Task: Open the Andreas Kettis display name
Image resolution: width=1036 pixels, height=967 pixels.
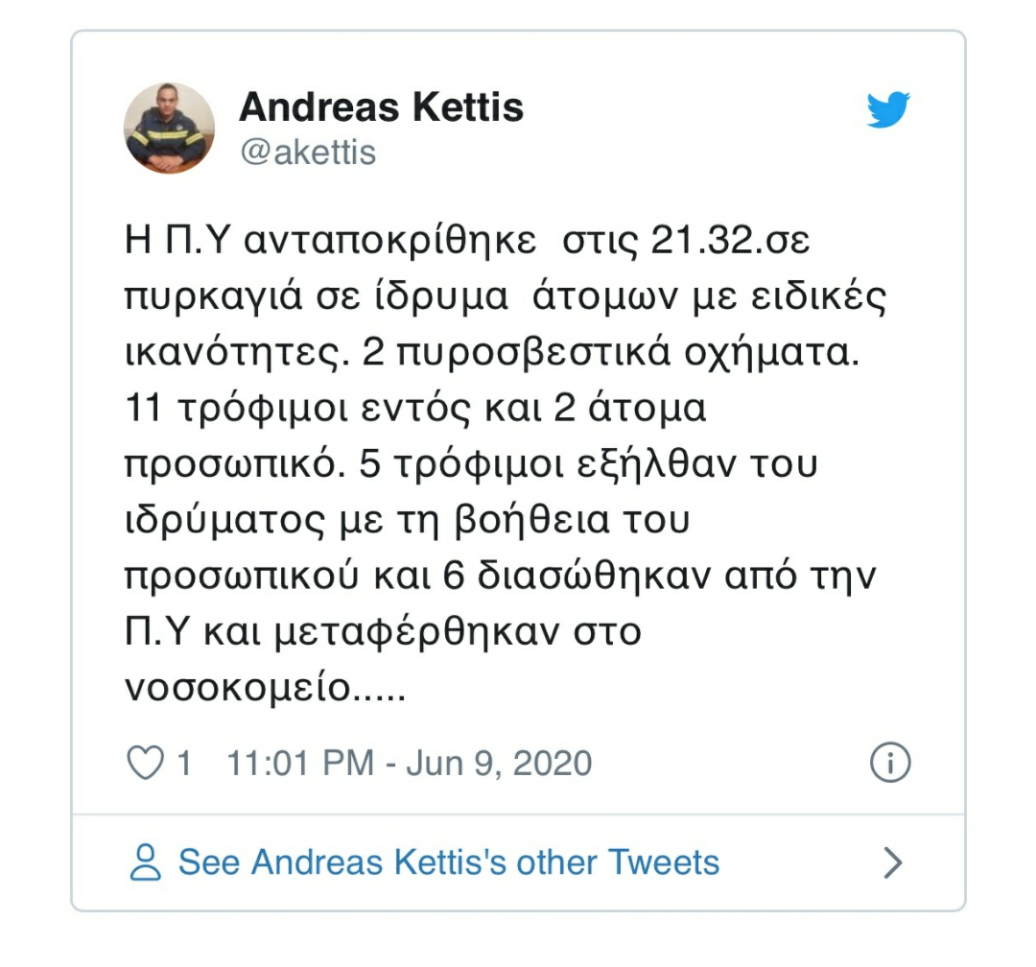Action: pyautogui.click(x=381, y=106)
